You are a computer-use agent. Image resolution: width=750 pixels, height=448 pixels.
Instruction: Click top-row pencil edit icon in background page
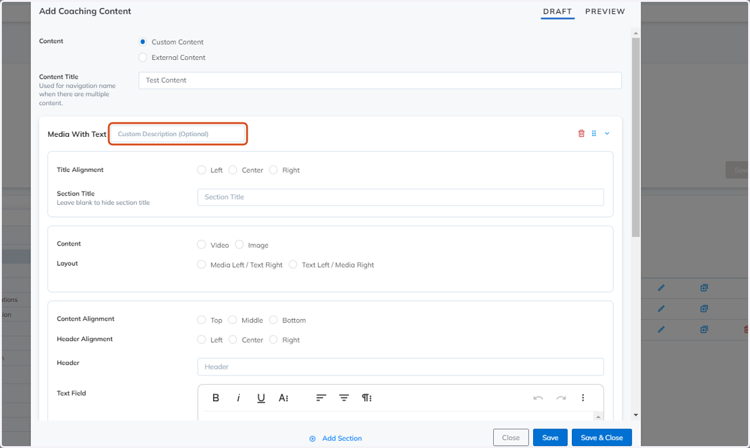661,288
